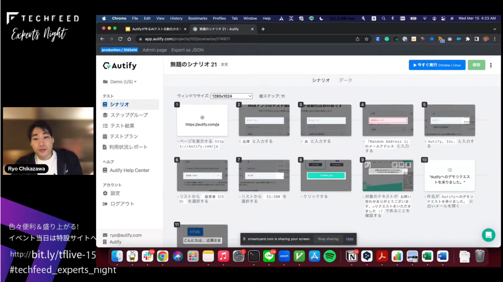Click the browser home icon
The image size is (503, 282).
pos(129,39)
